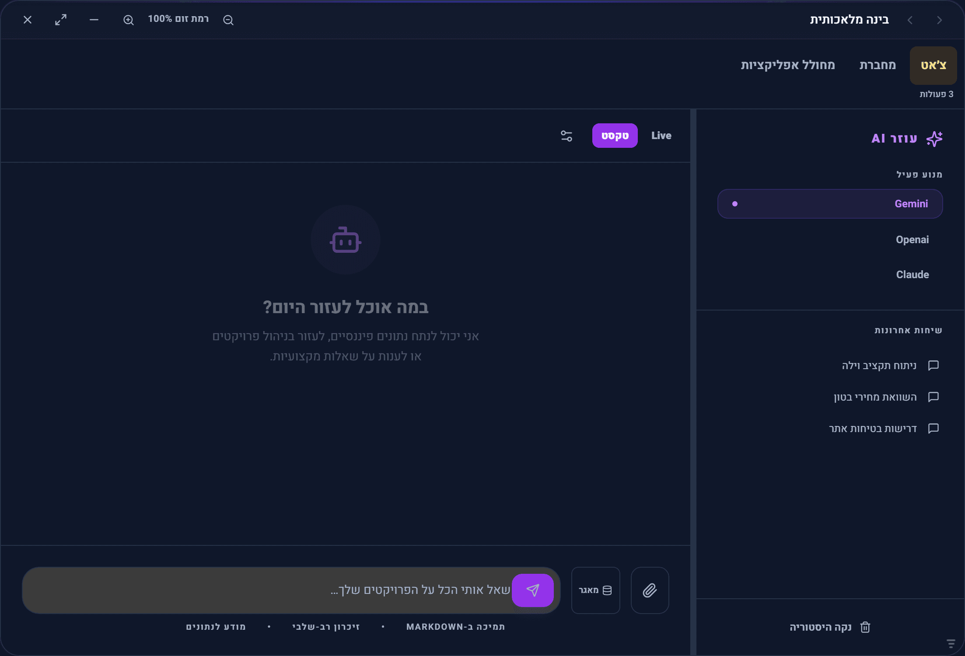
Task: Click the זיכרון רב-שלבי footer text
Action: point(326,627)
